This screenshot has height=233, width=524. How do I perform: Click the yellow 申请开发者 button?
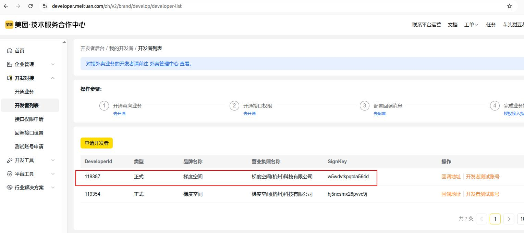pos(97,143)
